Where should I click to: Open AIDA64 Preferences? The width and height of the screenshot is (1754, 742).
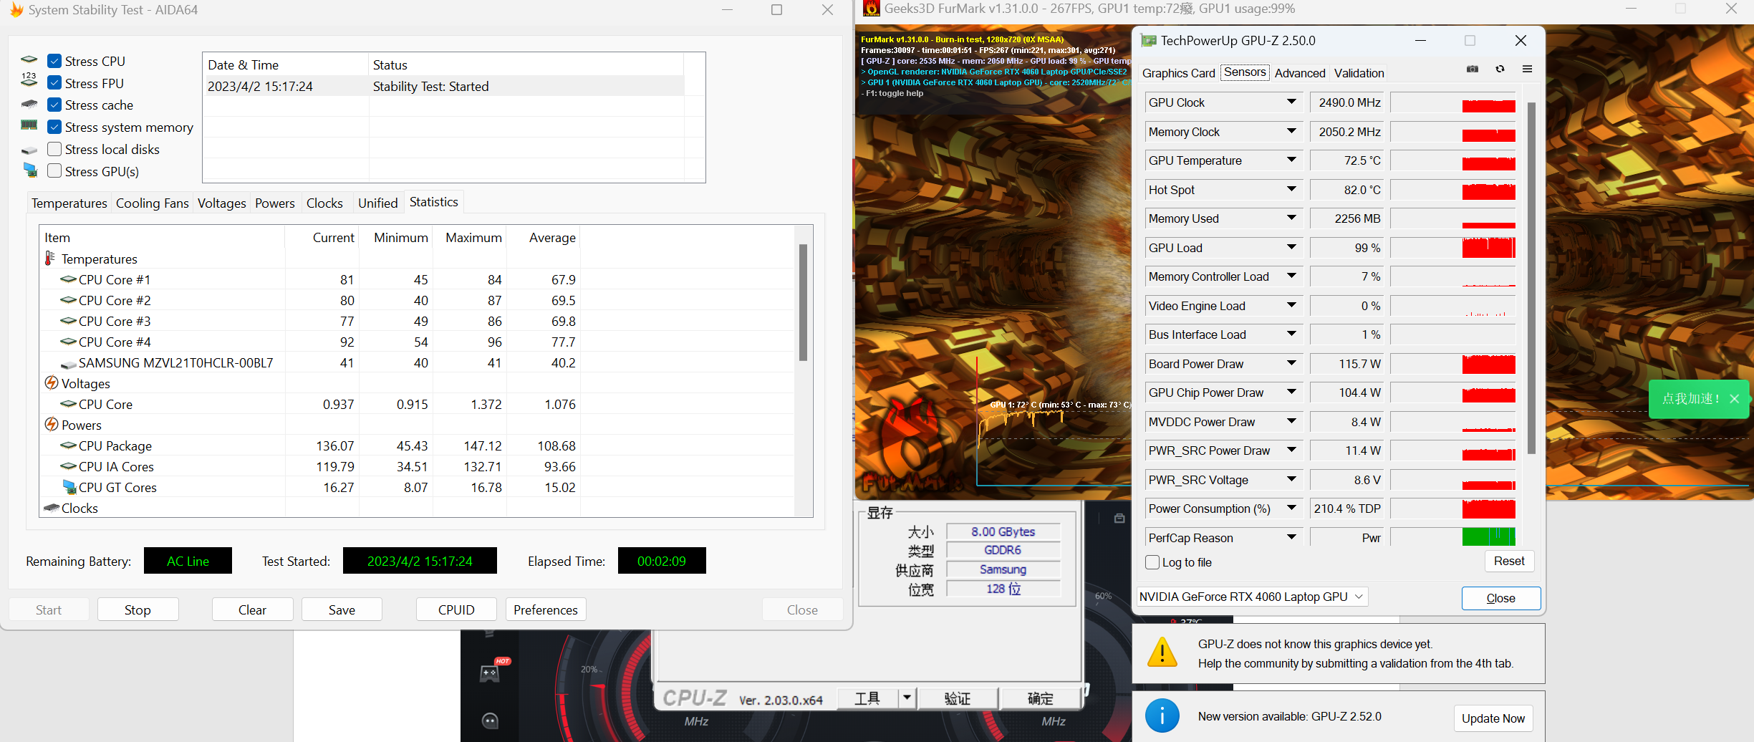(x=546, y=609)
